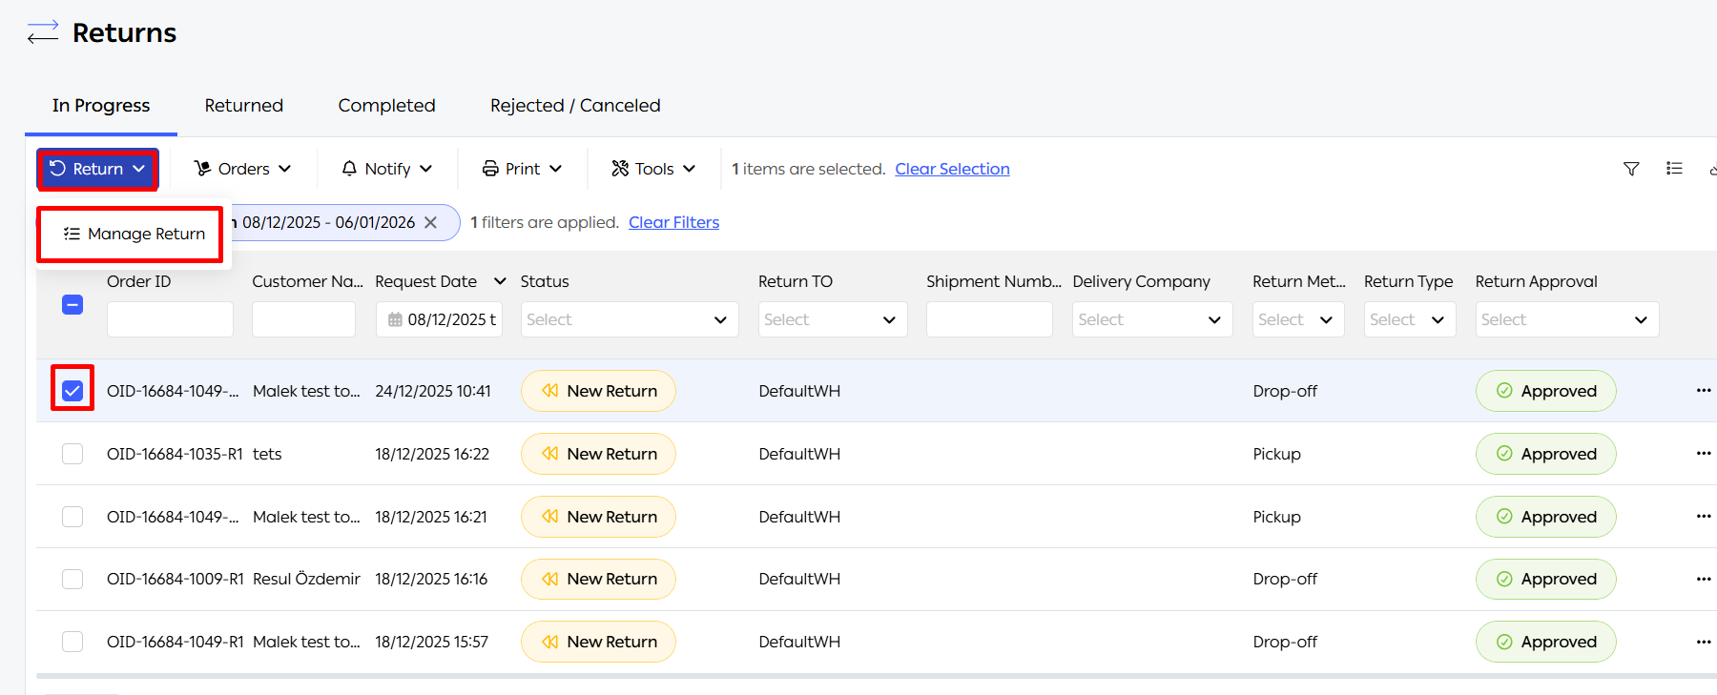Open three-dot menu for OID-16684-1035-R1
This screenshot has height=695, width=1717.
(1703, 454)
